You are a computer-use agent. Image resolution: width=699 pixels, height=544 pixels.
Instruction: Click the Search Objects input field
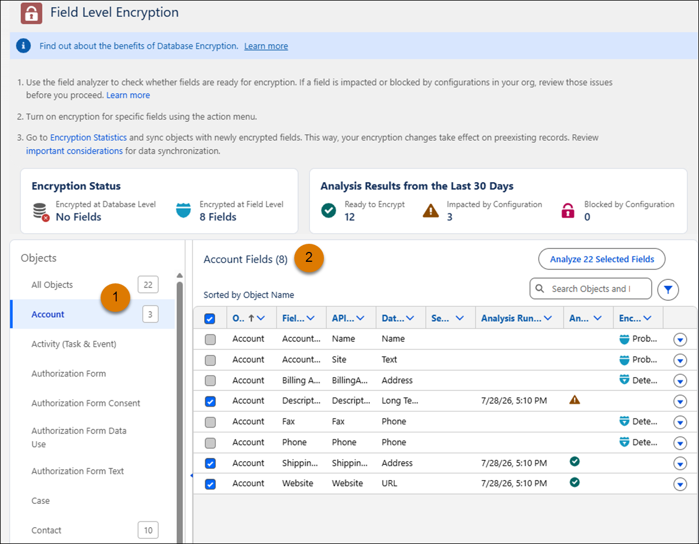coord(591,289)
